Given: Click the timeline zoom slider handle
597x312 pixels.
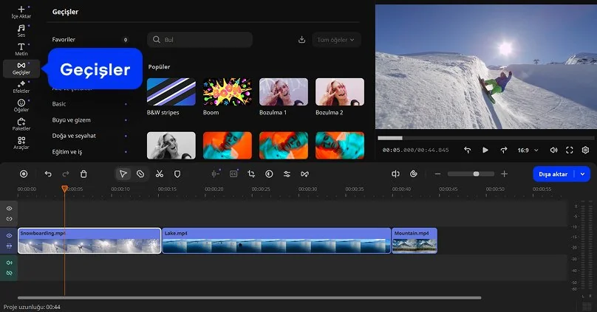Looking at the screenshot, I should pyautogui.click(x=476, y=174).
